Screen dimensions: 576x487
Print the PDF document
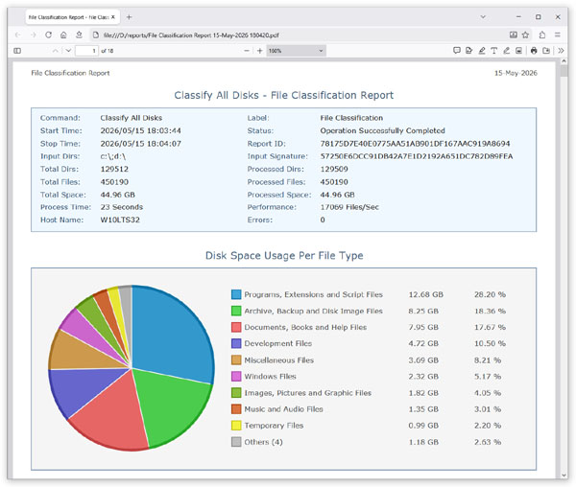[x=534, y=51]
